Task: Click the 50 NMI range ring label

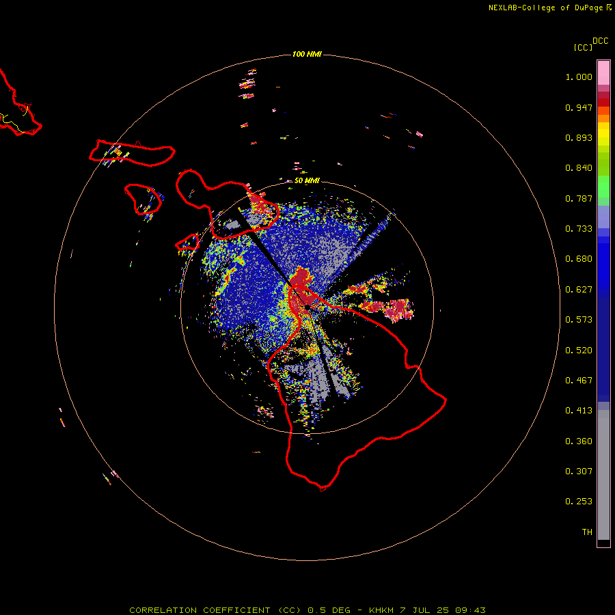Action: coord(307,180)
